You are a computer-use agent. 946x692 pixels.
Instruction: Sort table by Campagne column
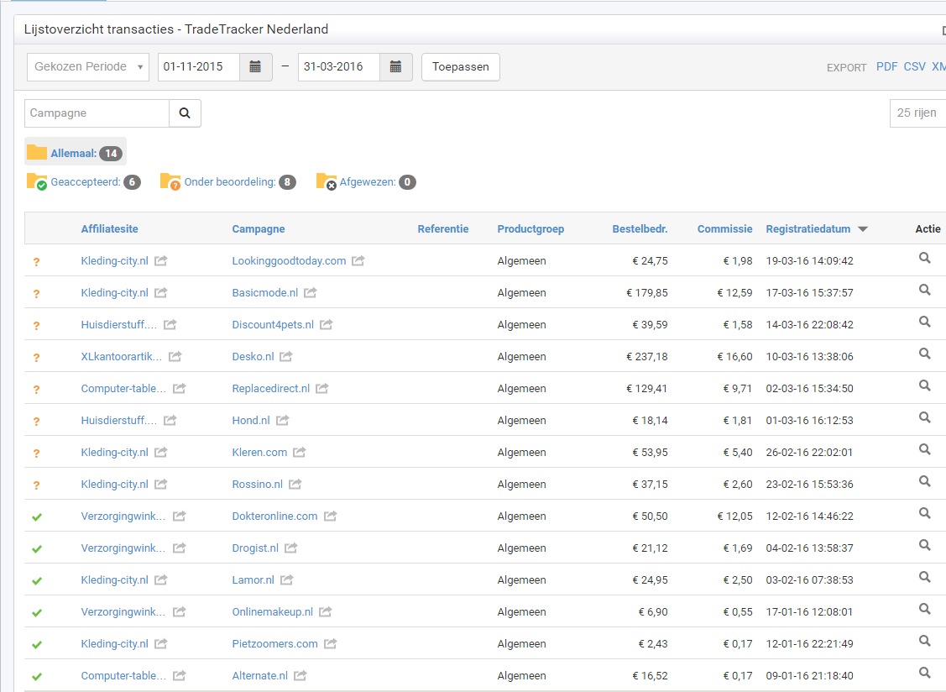(259, 229)
